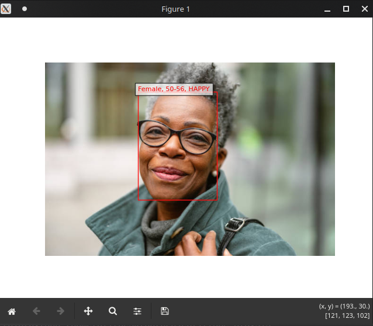
Task: Click the woman's eyeglasses in the photo
Action: tap(177, 137)
